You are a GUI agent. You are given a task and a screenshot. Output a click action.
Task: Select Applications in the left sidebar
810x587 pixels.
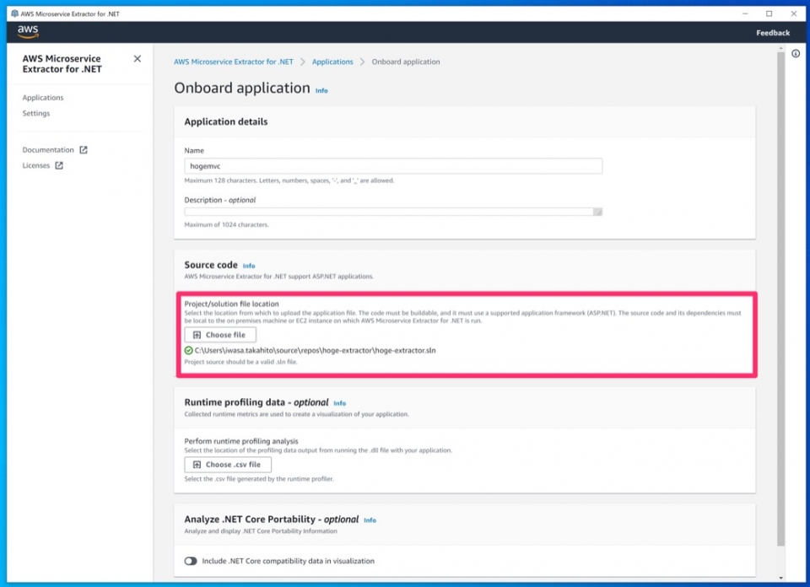click(43, 97)
